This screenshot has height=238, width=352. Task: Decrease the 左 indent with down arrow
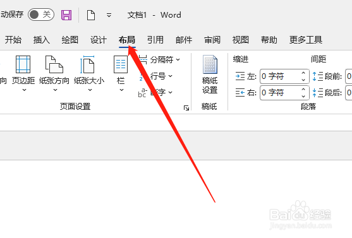tap(303, 80)
